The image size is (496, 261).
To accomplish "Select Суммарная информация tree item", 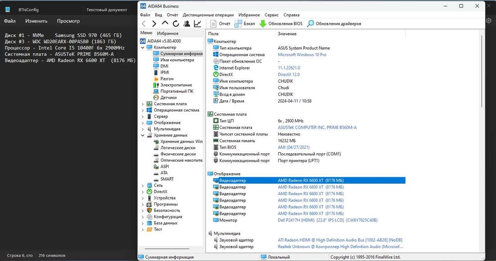I will [178, 54].
